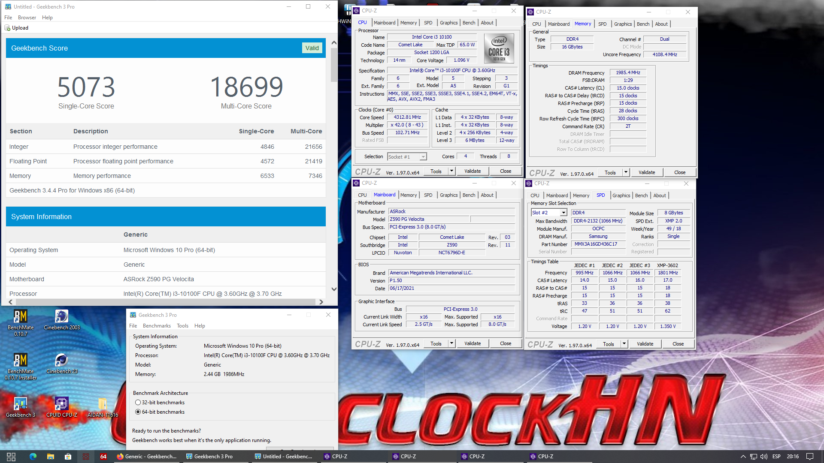Viewport: 824px width, 463px height.
Task: Click vertical scrollbar thumb in Geekbench results
Action: point(334,64)
